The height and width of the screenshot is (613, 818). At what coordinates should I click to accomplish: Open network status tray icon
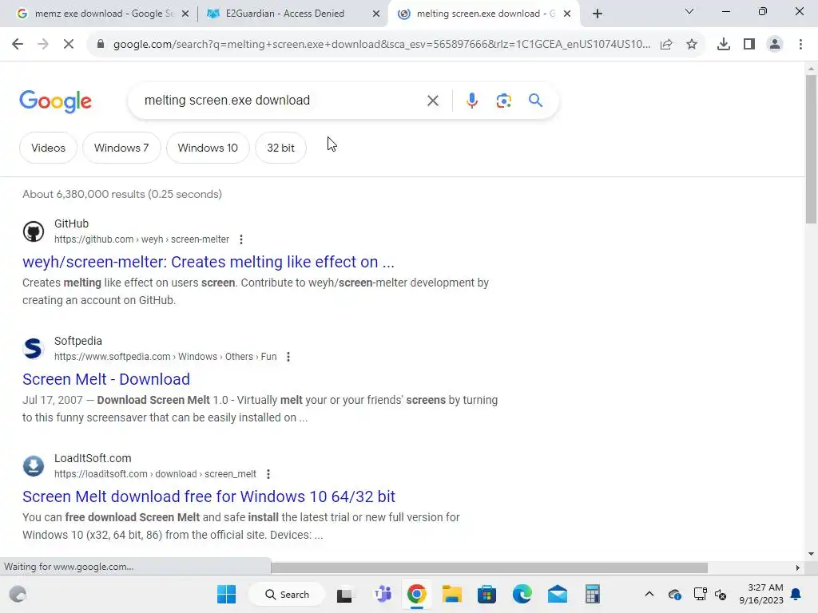click(700, 594)
